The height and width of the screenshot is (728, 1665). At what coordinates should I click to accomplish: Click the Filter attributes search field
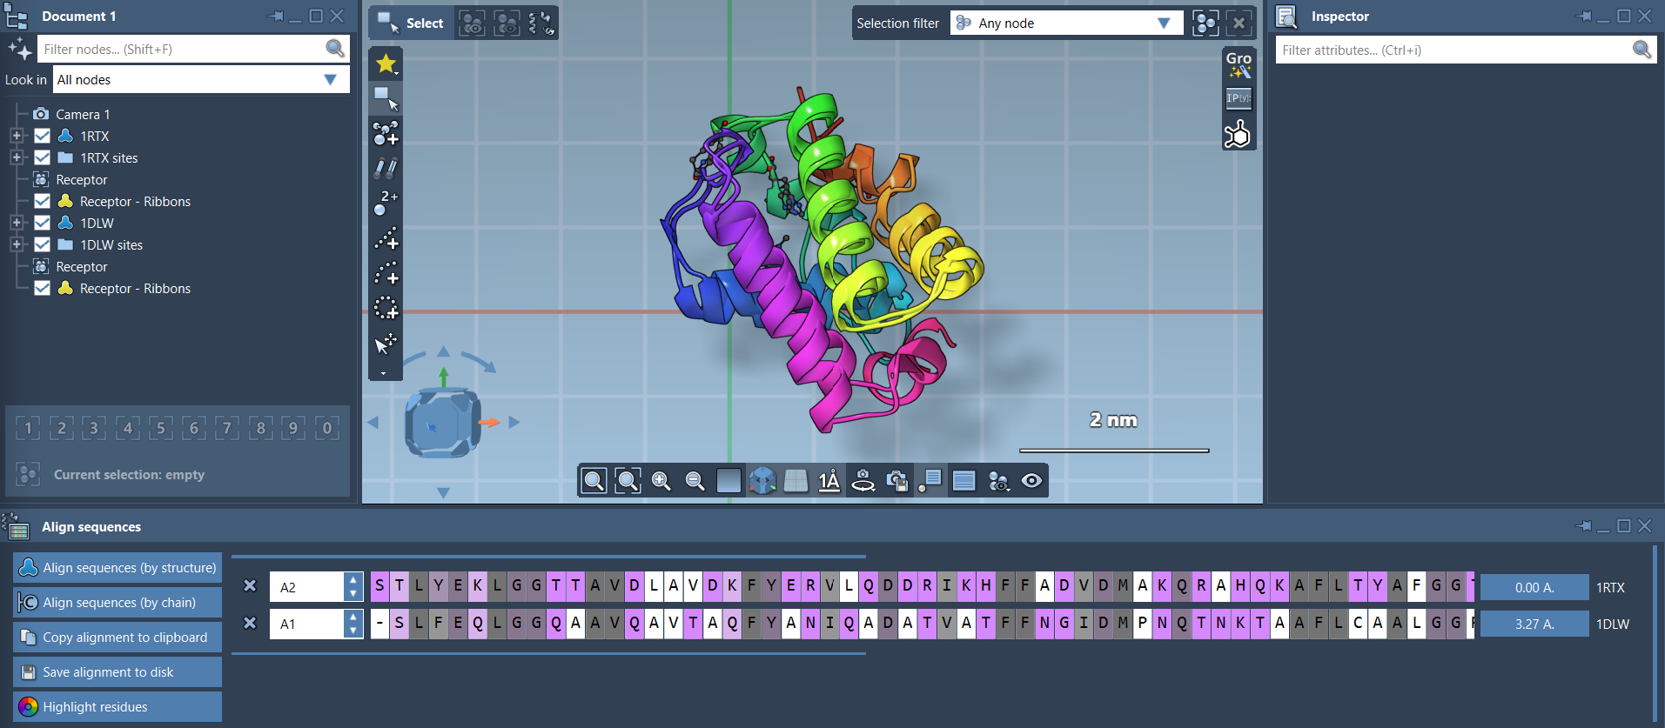pyautogui.click(x=1454, y=50)
